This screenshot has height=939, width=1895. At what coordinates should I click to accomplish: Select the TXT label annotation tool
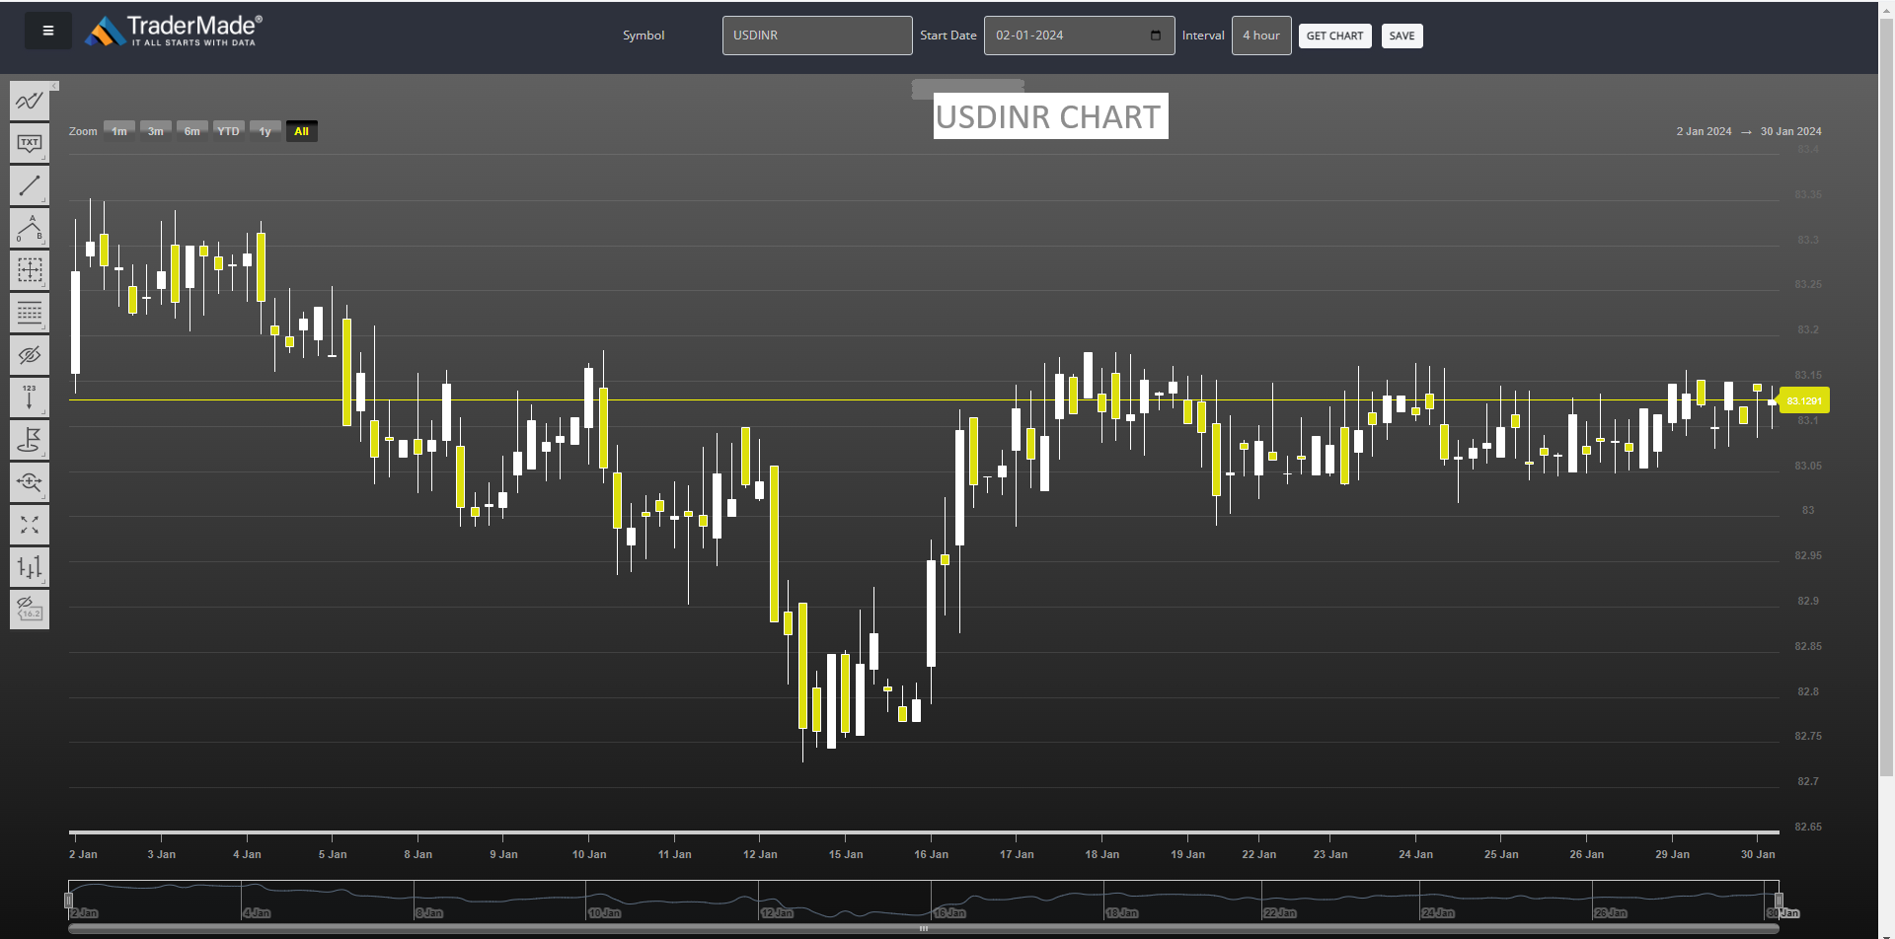(30, 143)
